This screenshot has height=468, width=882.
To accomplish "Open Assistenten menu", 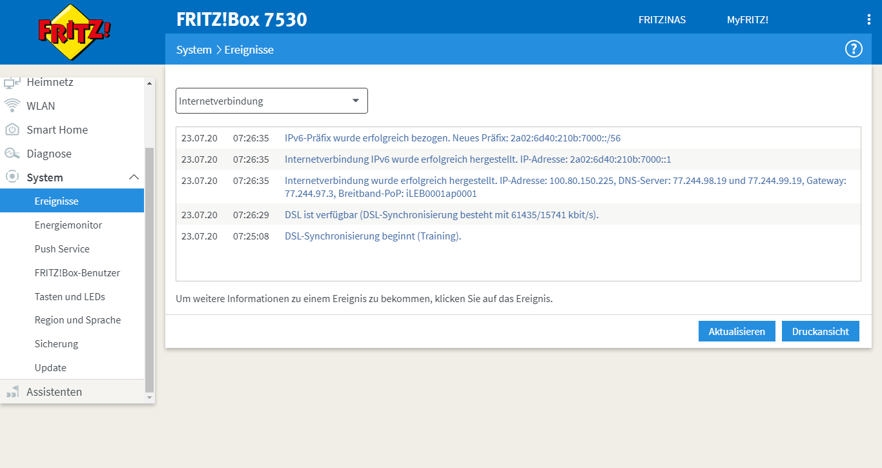I will pyautogui.click(x=54, y=392).
